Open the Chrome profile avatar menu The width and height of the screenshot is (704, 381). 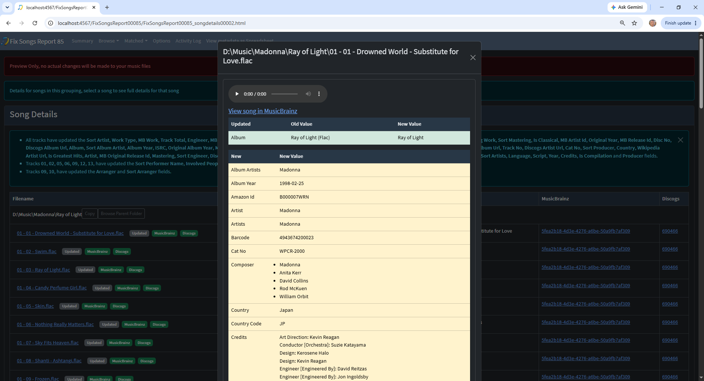653,23
